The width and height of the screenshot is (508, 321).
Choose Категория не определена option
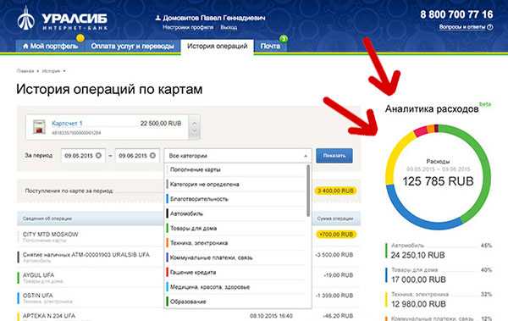235,184
